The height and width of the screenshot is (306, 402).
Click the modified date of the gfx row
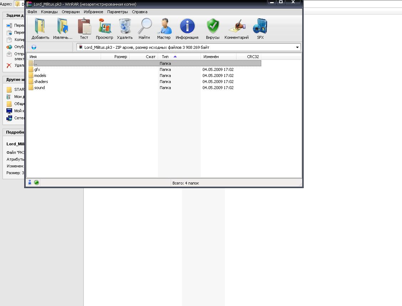(218, 69)
